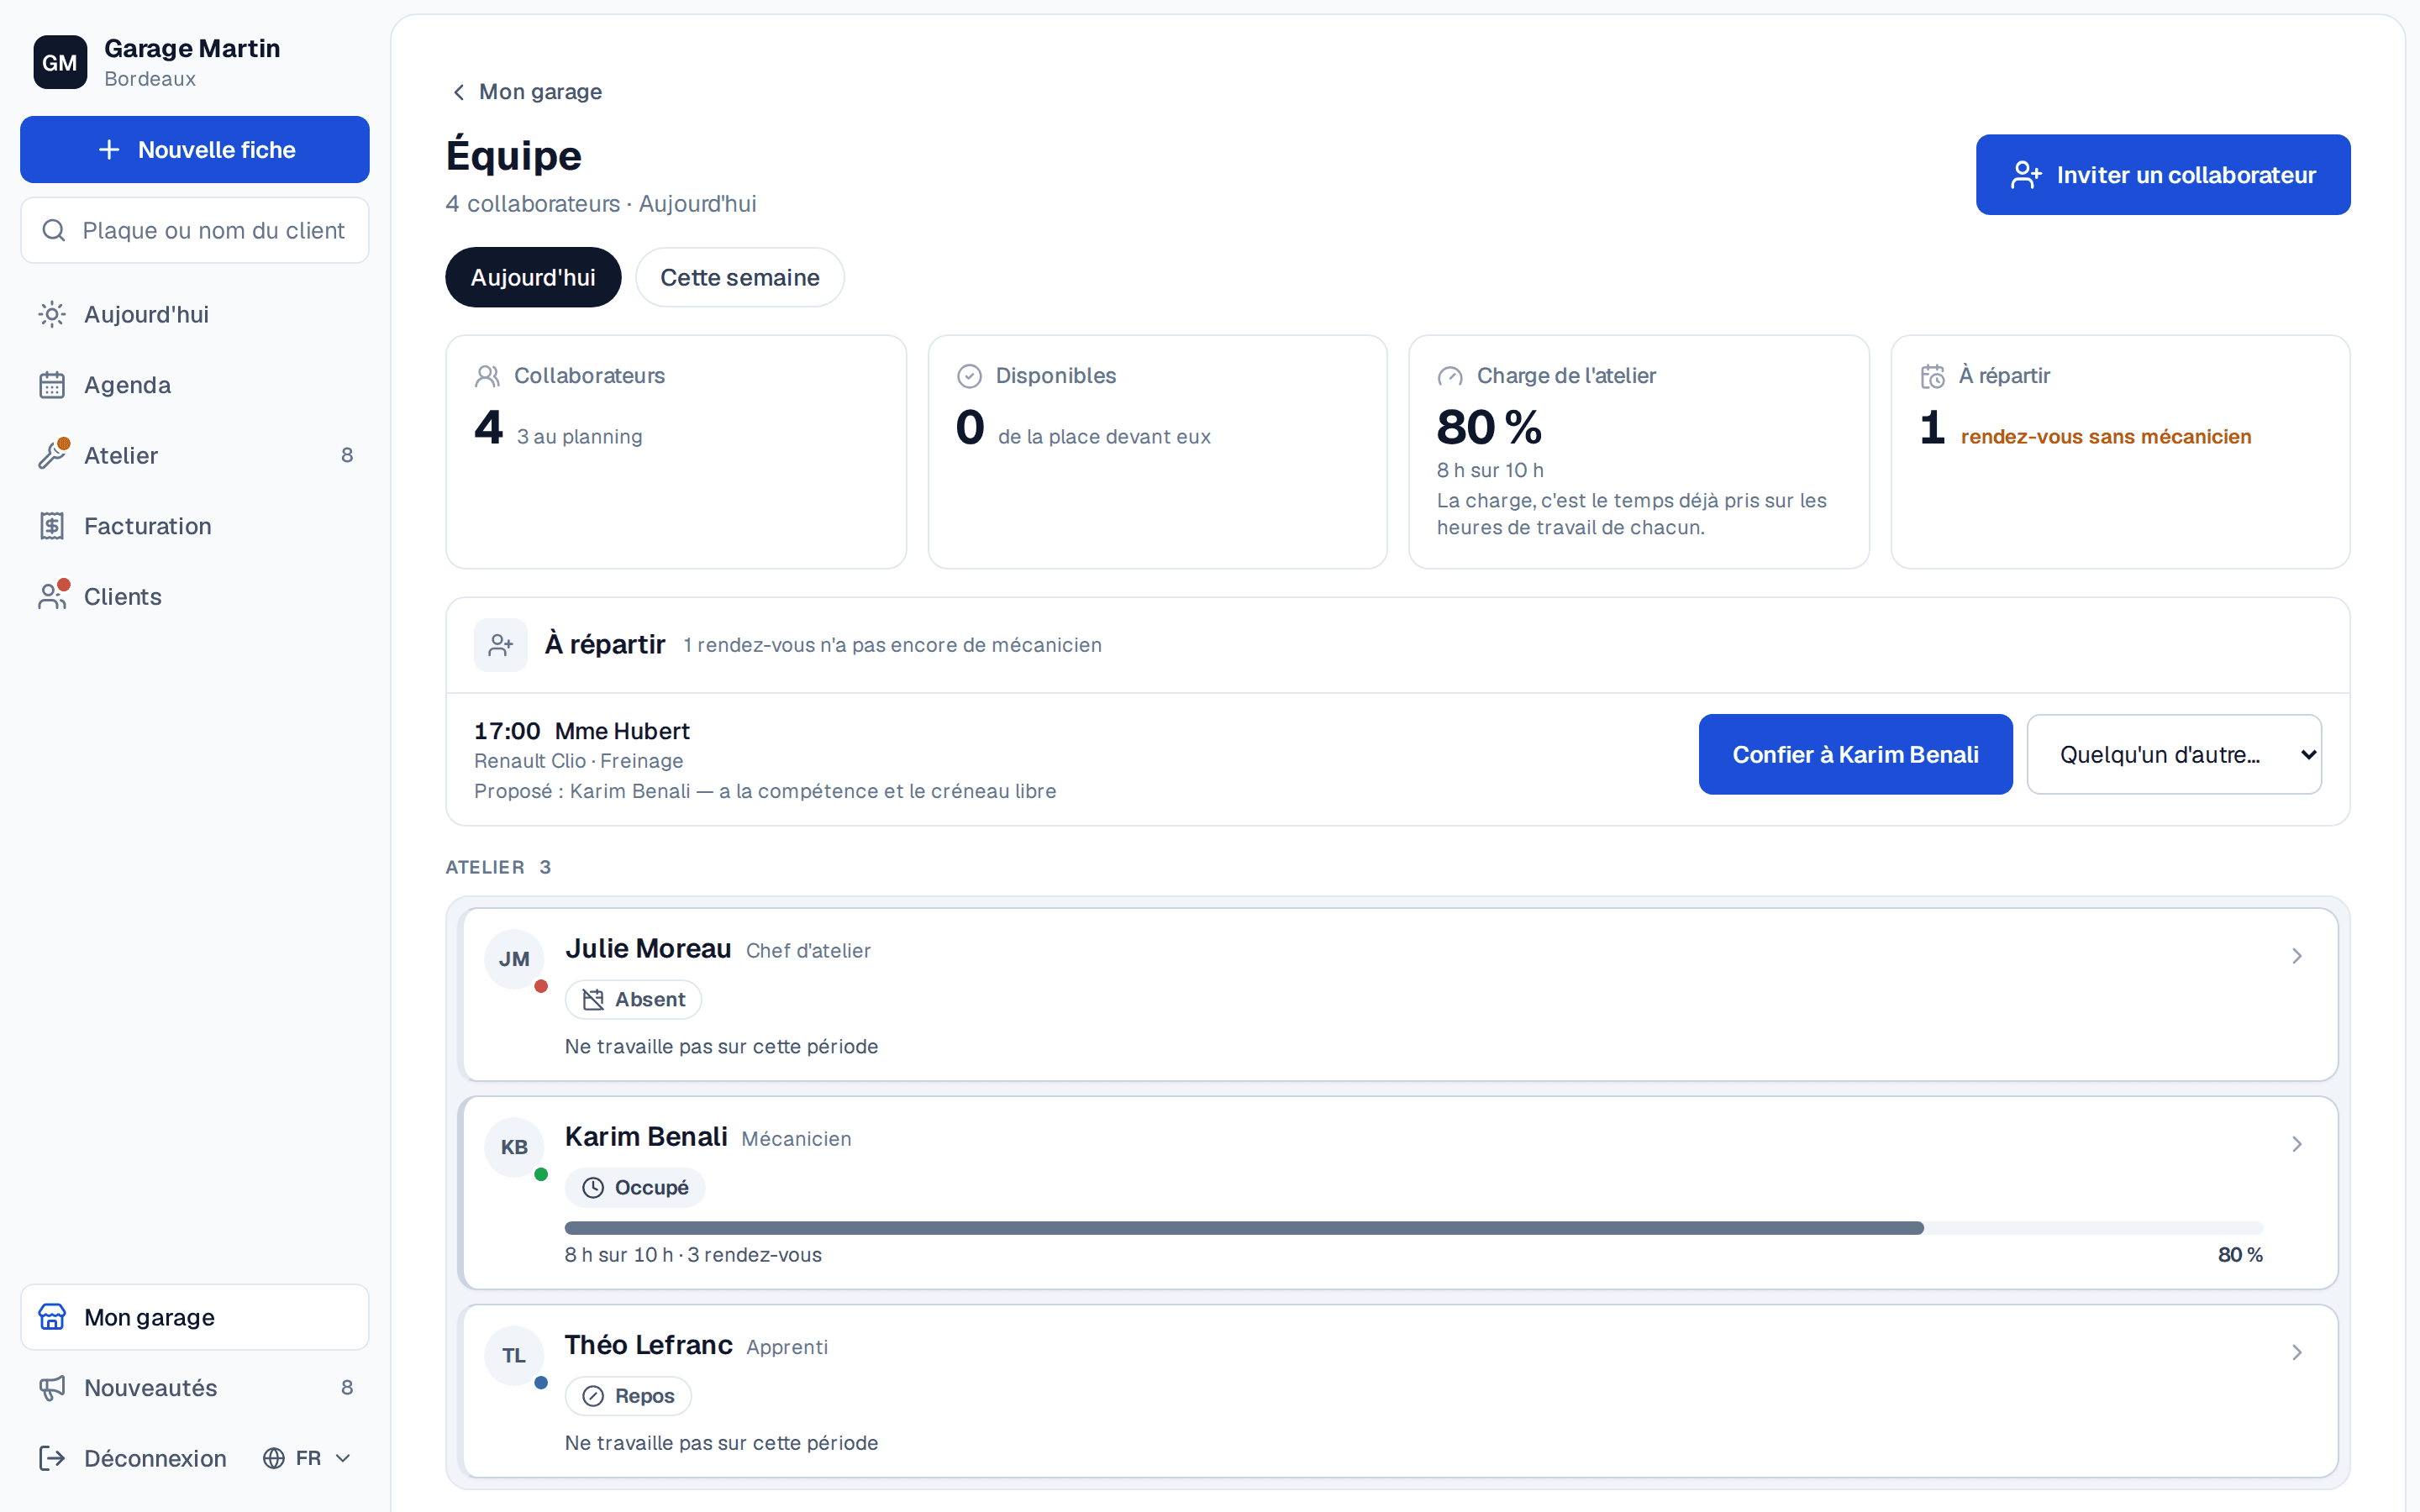This screenshot has height=1512, width=2420.
Task: Click the search magnifier icon
Action: tap(54, 230)
